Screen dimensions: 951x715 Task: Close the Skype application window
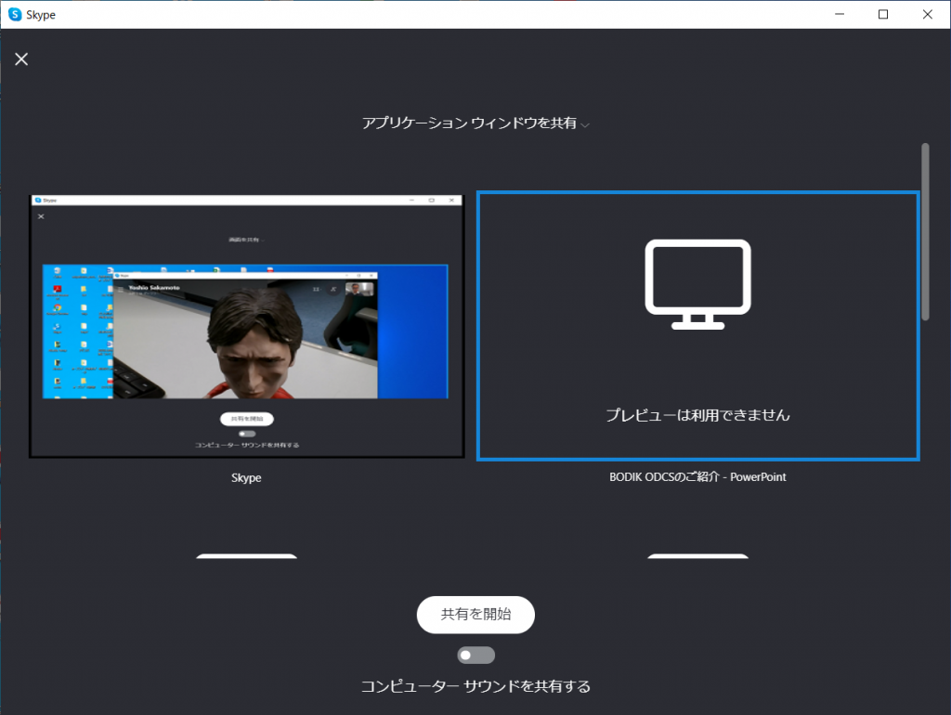pos(927,14)
